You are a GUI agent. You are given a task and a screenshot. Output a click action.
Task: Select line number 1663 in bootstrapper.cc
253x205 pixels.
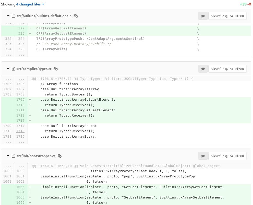coord(20,187)
